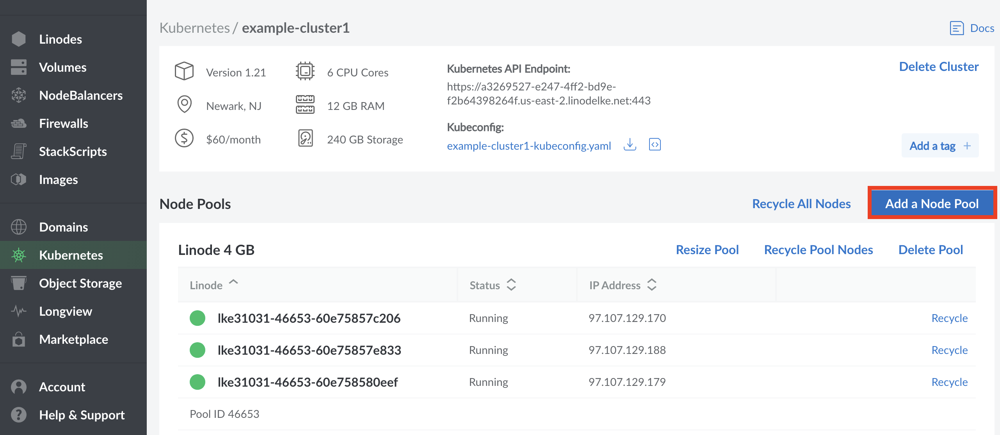Click the Kubernetes sidebar icon

[x=17, y=255]
